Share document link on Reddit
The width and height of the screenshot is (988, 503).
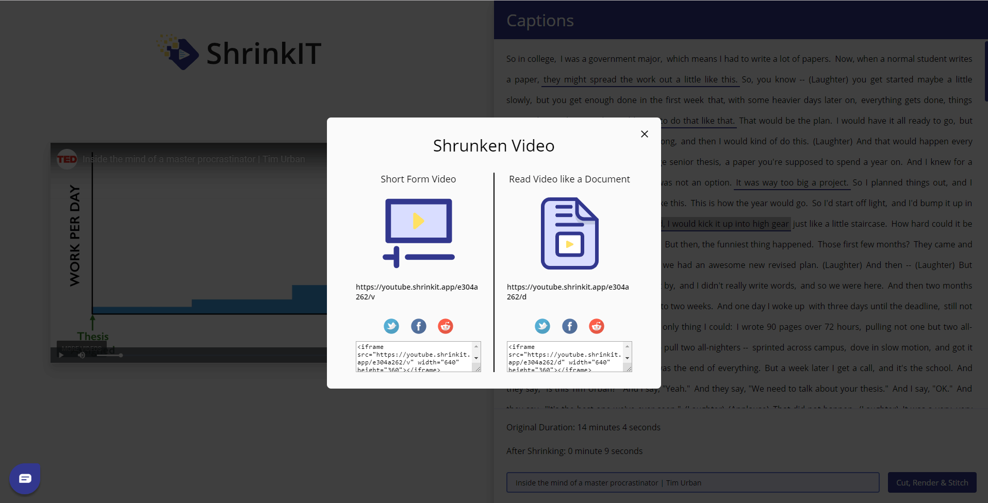(x=597, y=326)
